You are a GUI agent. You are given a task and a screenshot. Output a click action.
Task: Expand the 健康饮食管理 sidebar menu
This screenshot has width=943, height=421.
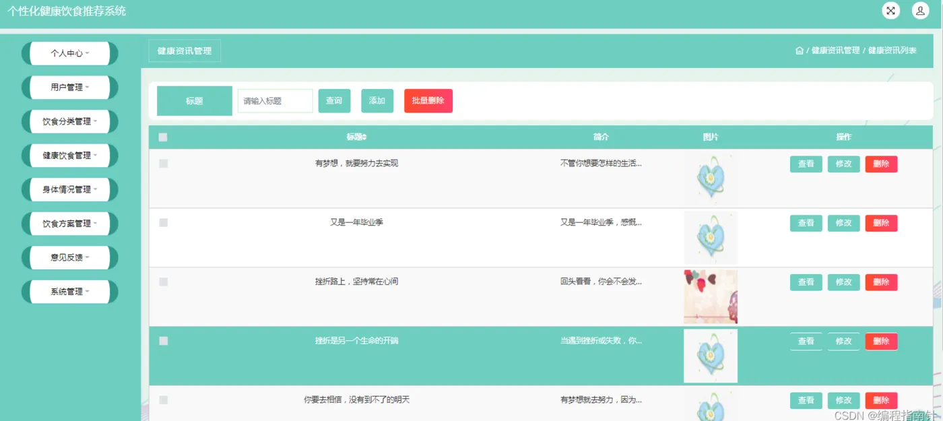(x=70, y=156)
